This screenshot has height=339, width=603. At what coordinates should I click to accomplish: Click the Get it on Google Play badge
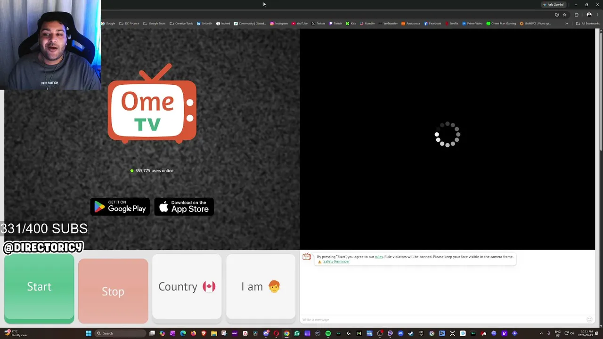120,207
